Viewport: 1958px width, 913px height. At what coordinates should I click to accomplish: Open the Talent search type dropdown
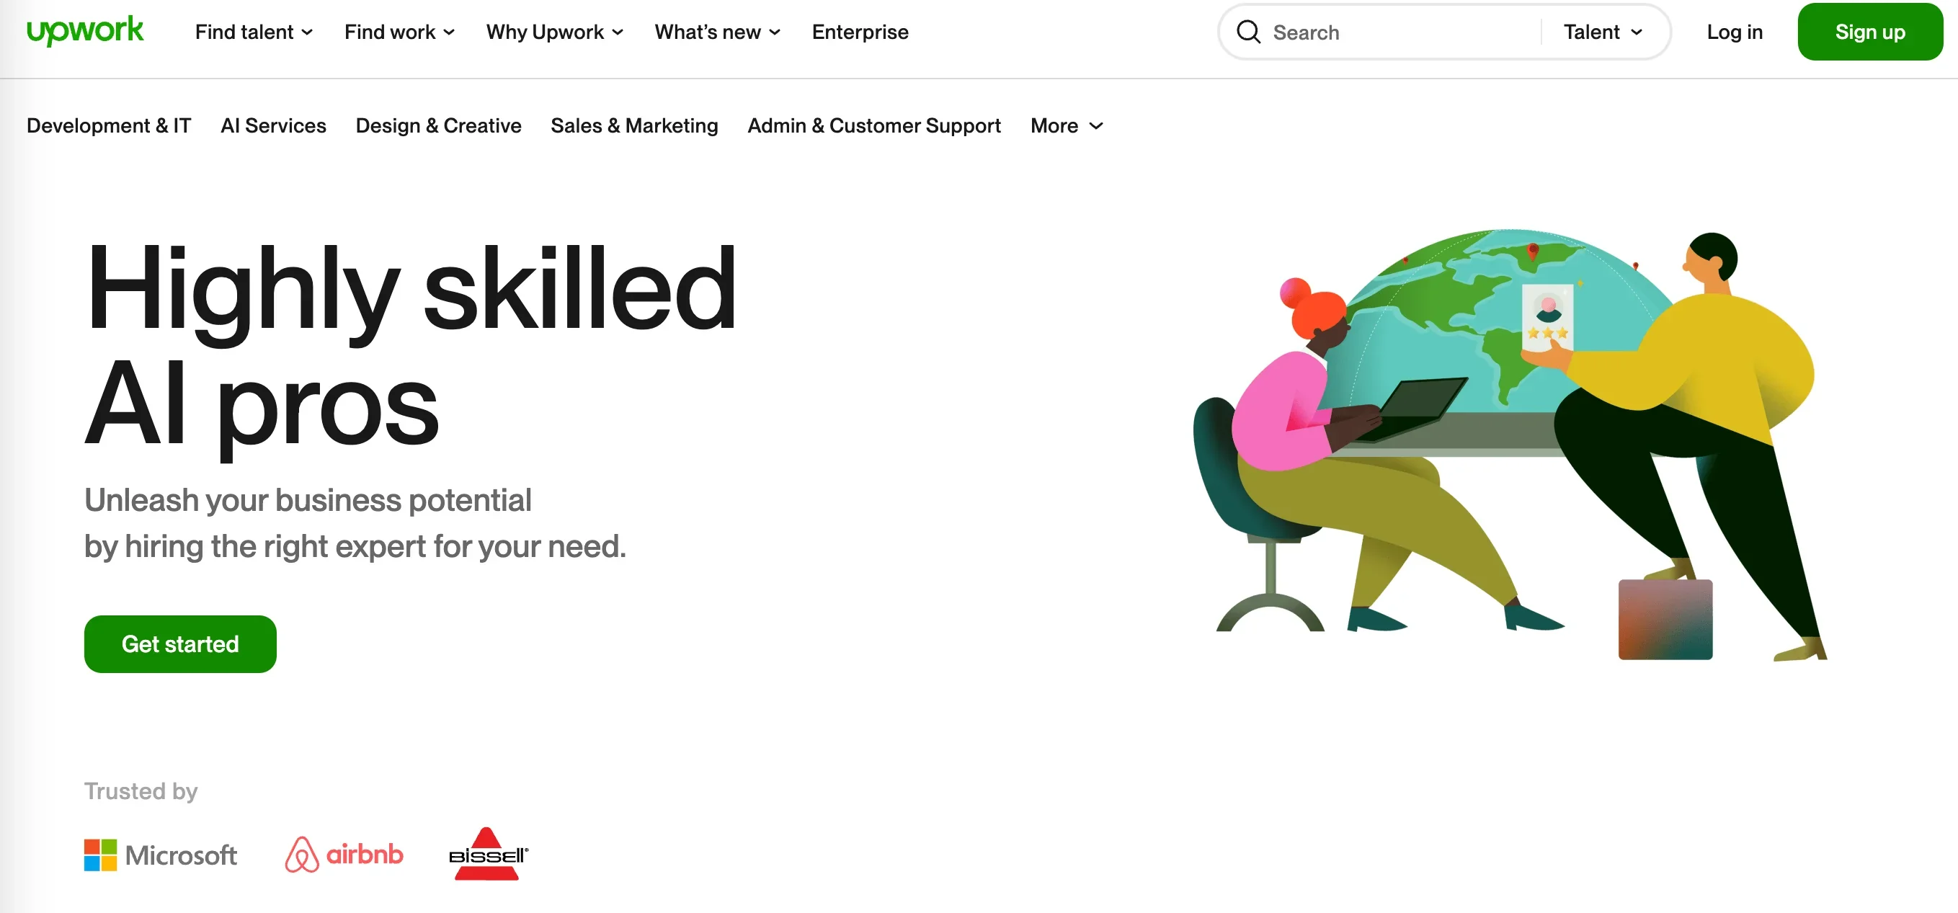1602,32
